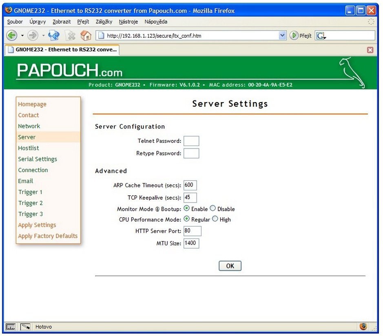This screenshot has height=336, width=383.
Task: Open the Back button history dropdown arrow
Action: point(22,36)
